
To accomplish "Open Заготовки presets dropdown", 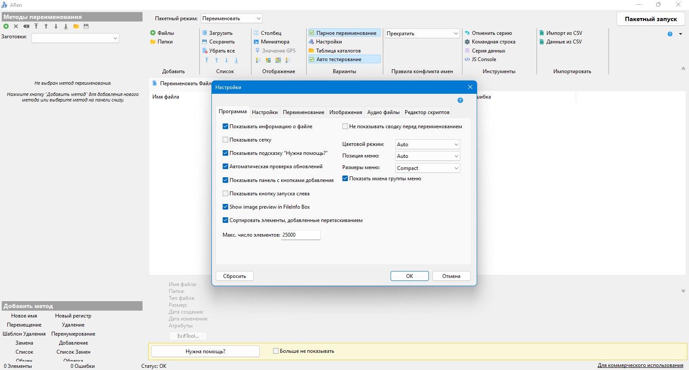I will pos(75,38).
